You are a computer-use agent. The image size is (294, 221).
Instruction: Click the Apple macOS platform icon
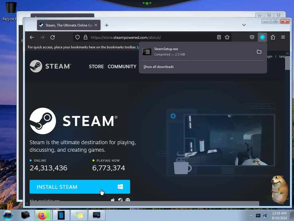(x=113, y=200)
